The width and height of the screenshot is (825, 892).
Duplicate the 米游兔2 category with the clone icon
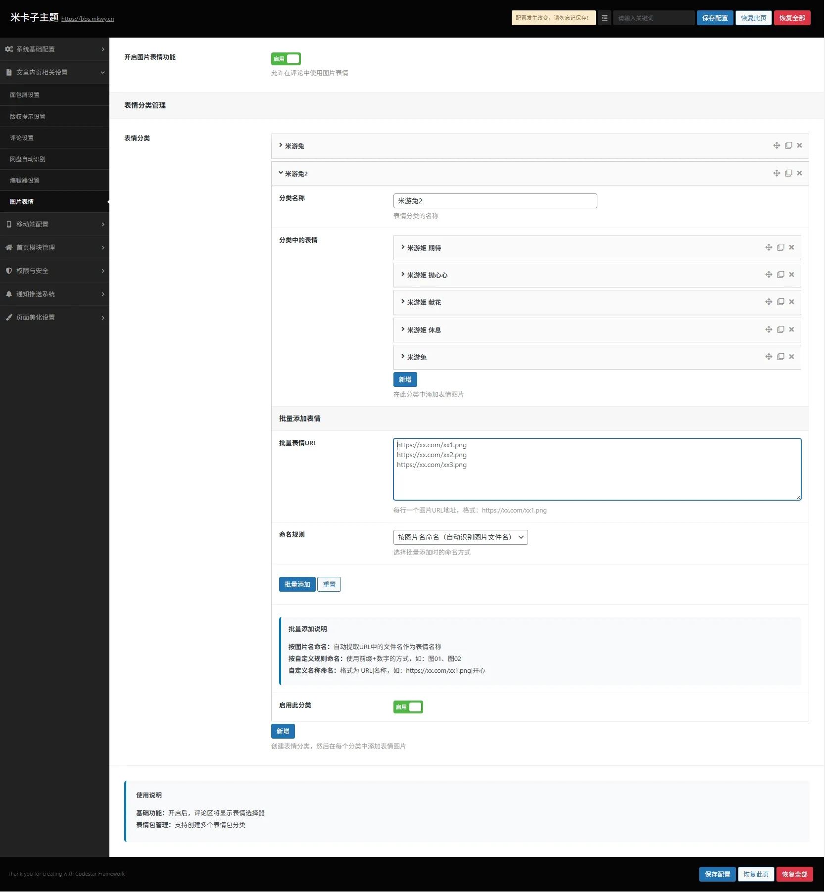click(788, 173)
